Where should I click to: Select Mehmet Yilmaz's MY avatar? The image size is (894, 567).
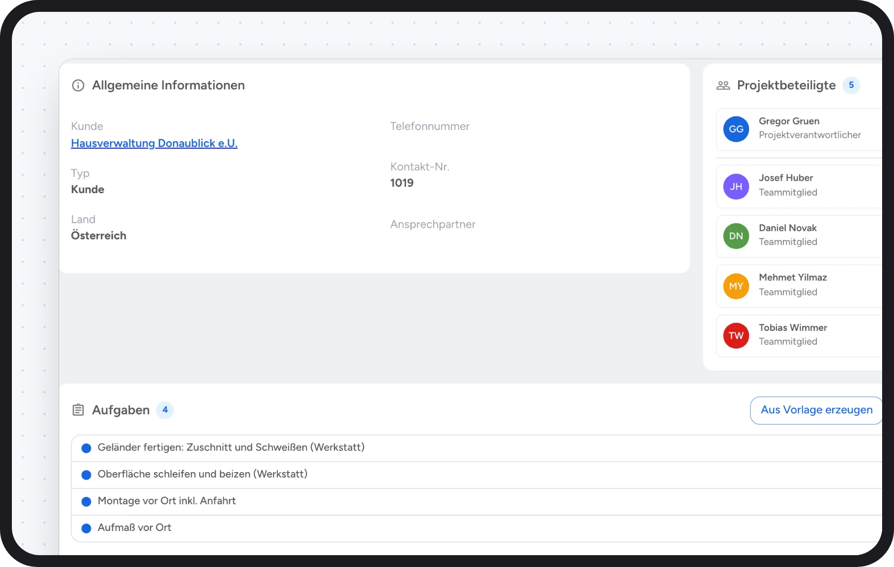coord(736,286)
